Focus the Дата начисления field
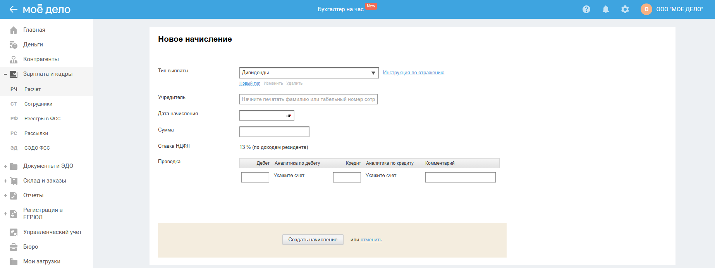The image size is (715, 268). (267, 115)
